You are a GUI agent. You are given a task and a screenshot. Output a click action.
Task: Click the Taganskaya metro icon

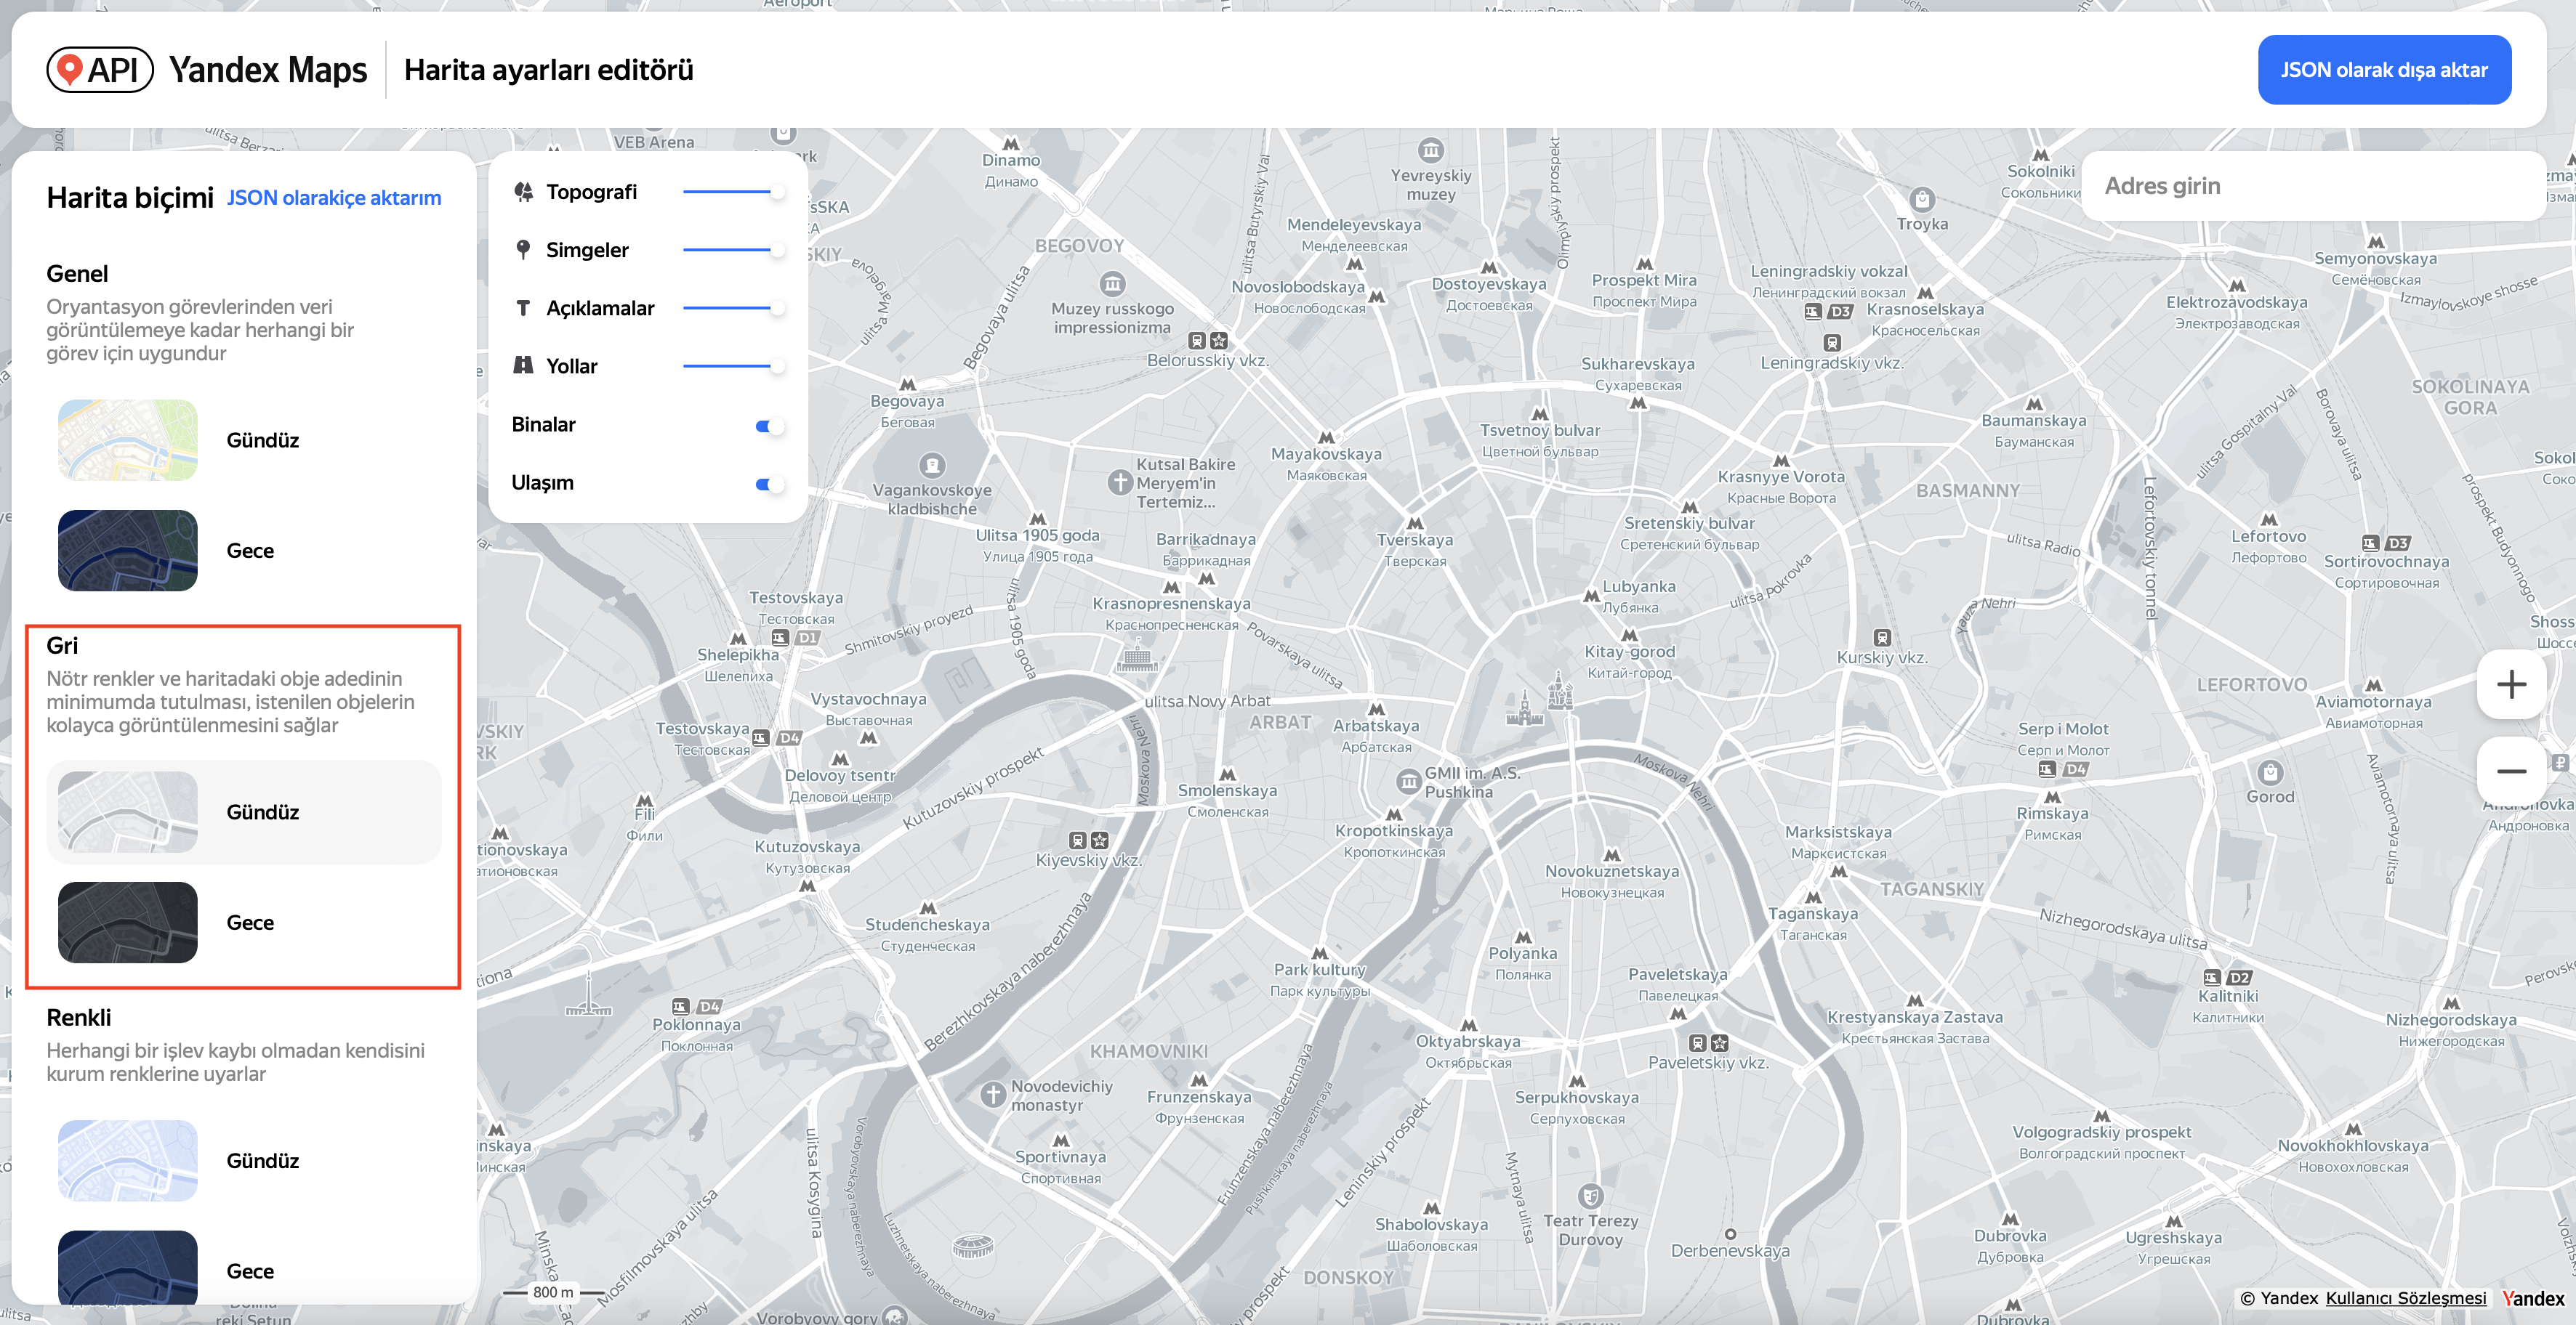click(1813, 897)
